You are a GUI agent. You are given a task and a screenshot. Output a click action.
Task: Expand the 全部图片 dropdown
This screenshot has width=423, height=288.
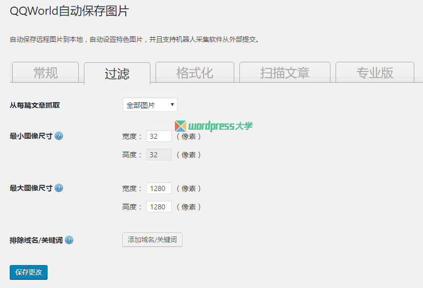coord(150,105)
